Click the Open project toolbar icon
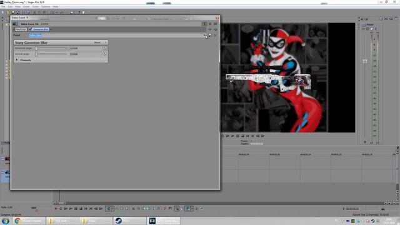This screenshot has width=400, height=225. tap(8, 12)
